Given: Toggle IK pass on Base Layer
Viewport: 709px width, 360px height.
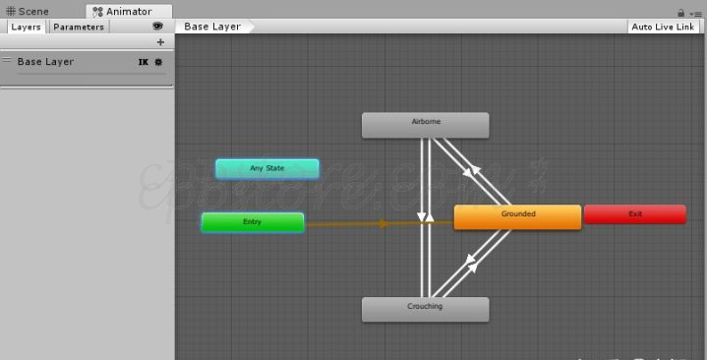Looking at the screenshot, I should (143, 62).
